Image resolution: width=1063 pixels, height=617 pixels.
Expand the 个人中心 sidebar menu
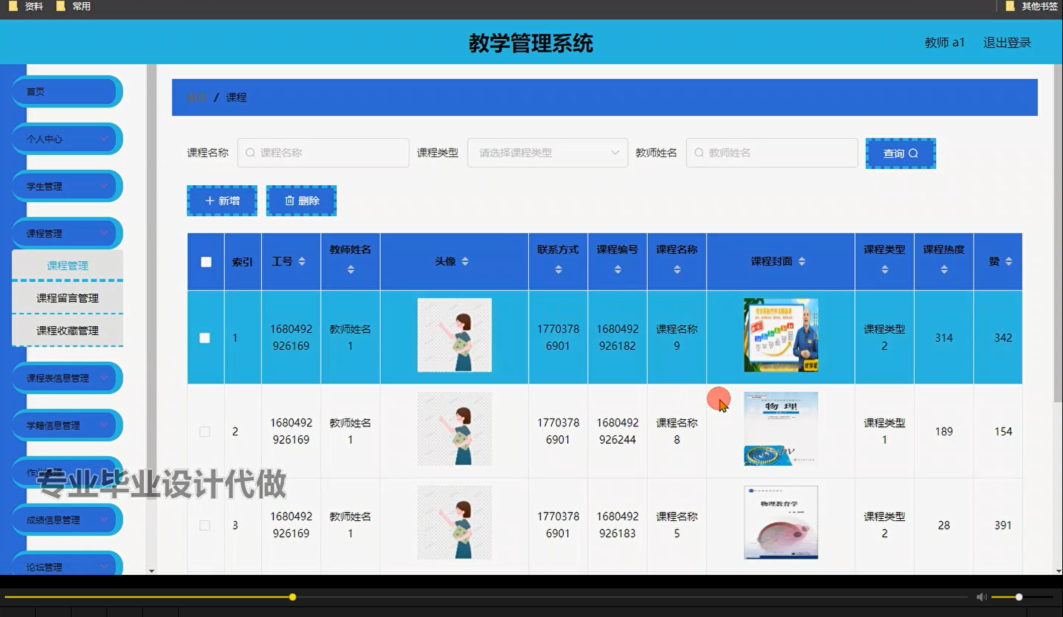(67, 139)
